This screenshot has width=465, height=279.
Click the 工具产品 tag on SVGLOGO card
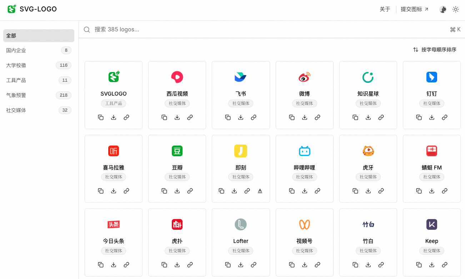tap(114, 103)
